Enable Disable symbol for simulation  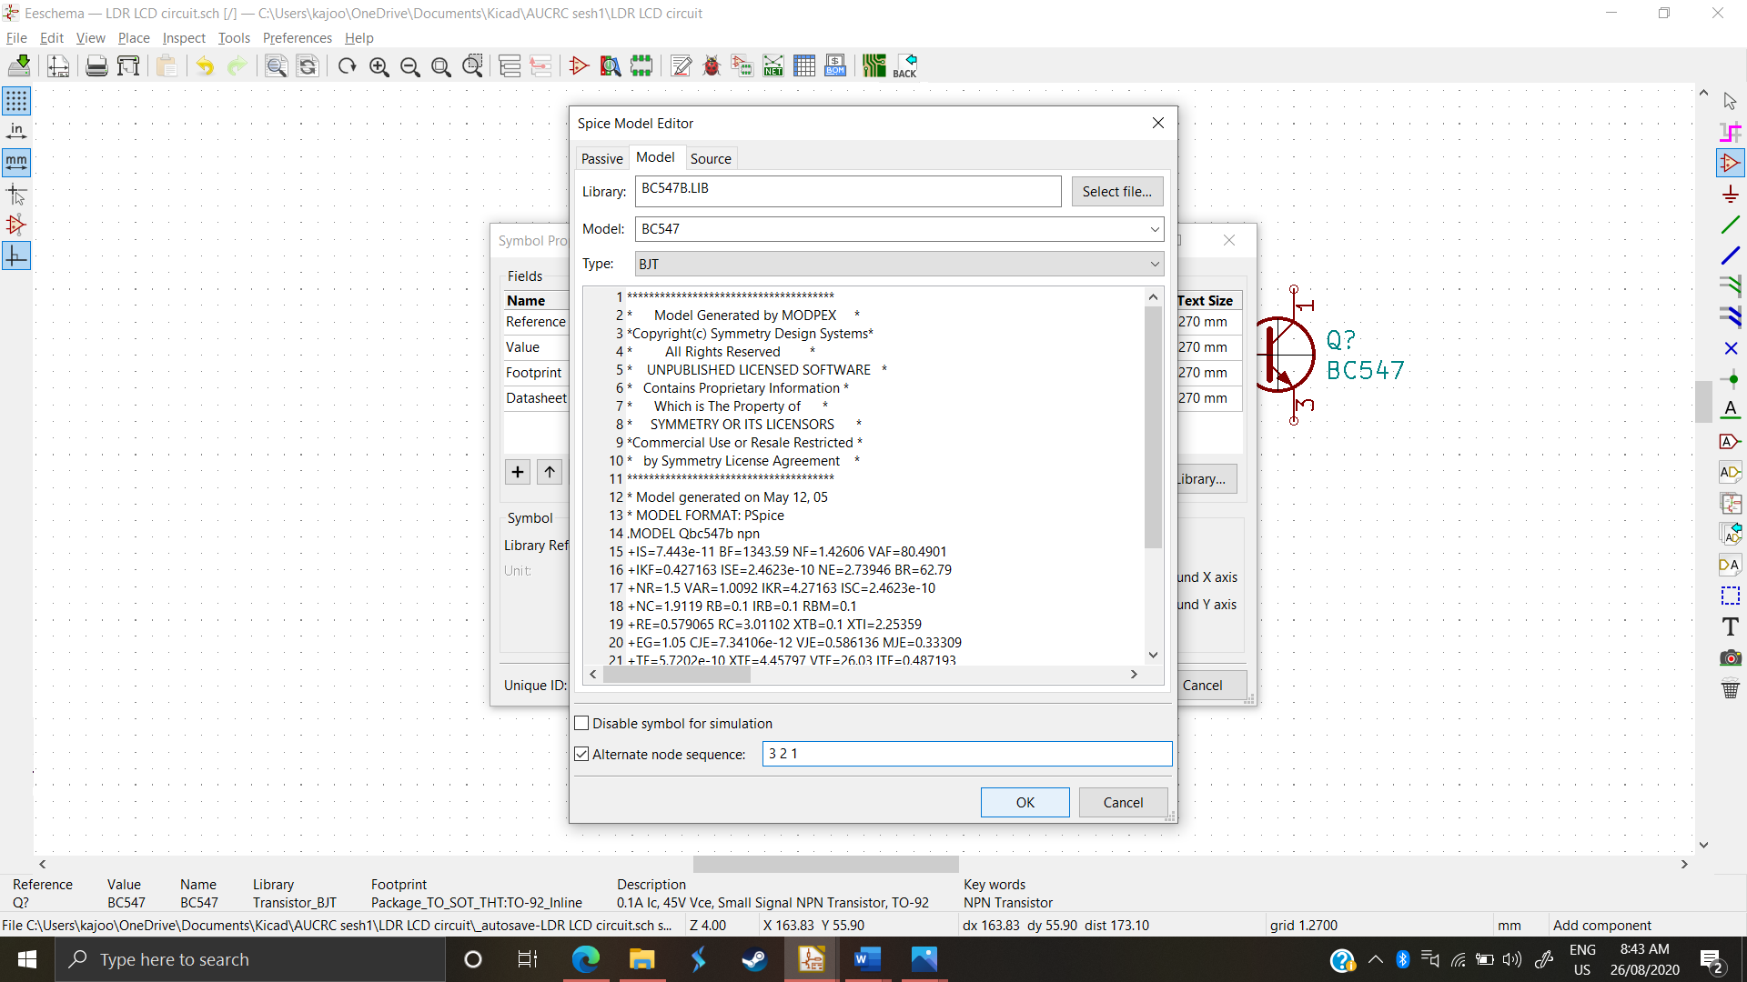pyautogui.click(x=582, y=723)
